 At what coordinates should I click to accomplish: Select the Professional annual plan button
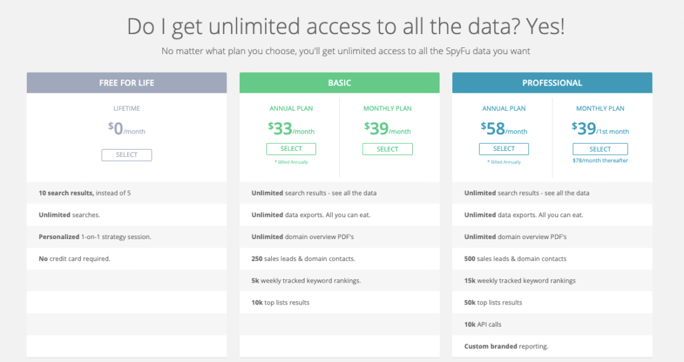coord(504,149)
